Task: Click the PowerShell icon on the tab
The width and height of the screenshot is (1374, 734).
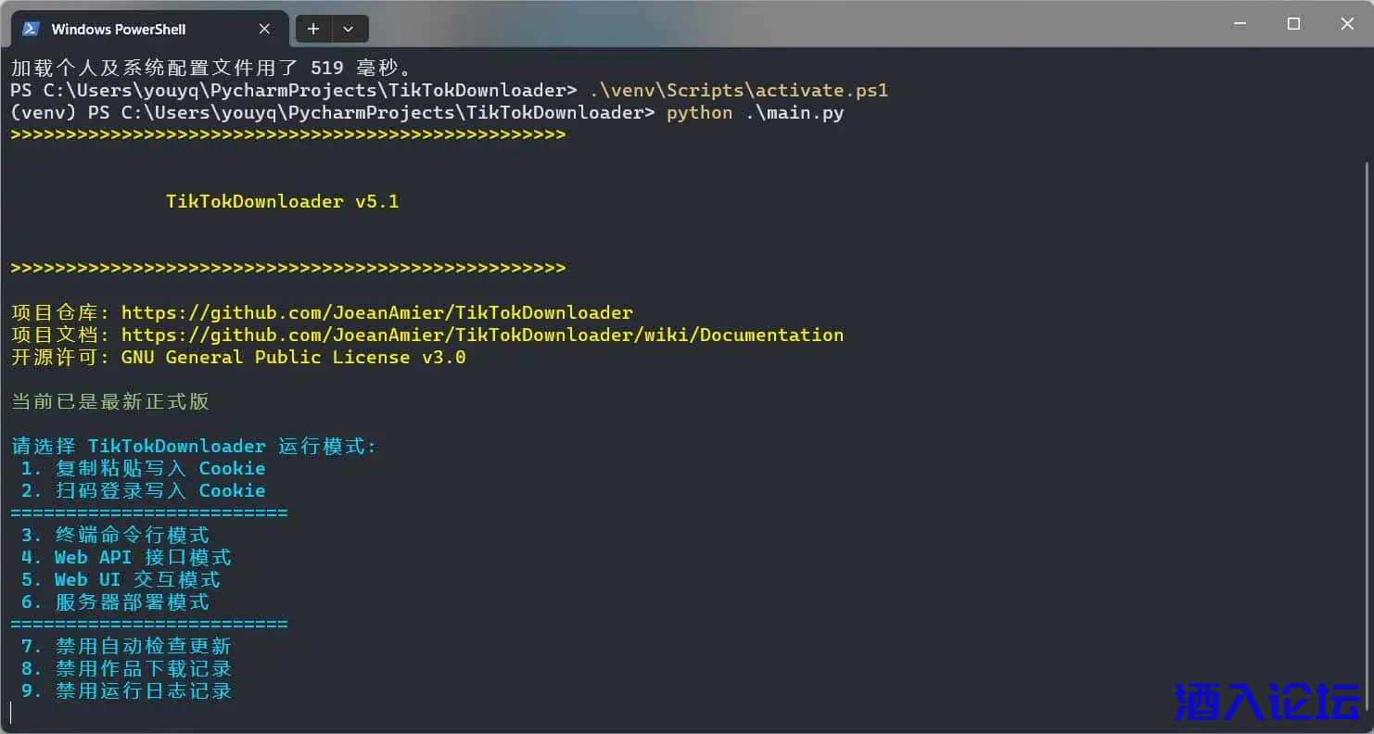Action: 31,29
